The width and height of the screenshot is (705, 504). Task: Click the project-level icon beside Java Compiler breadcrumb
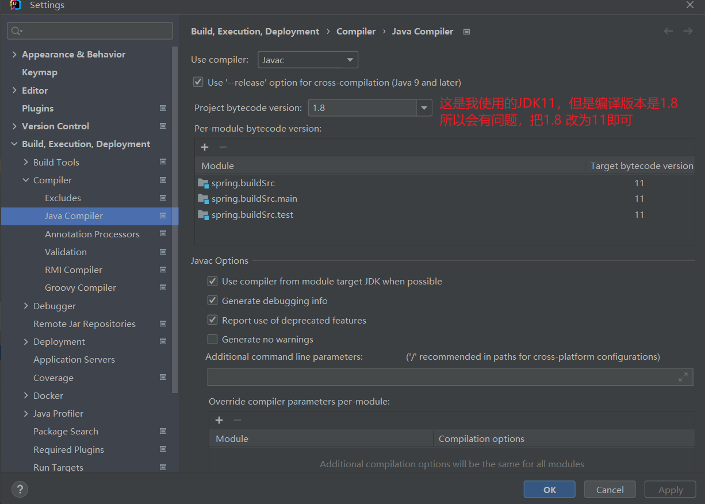(x=466, y=32)
